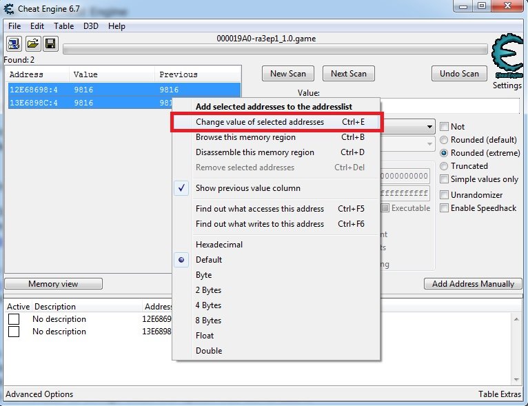The image size is (528, 406).
Task: Activate first No description entry checkbox
Action: tap(14, 319)
